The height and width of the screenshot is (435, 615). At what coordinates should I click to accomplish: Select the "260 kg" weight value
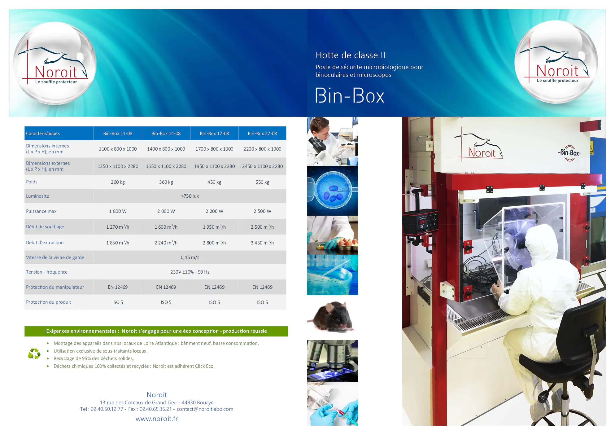pos(118,182)
